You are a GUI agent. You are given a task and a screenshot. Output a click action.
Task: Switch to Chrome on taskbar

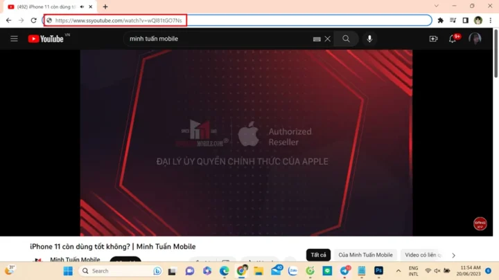click(242, 271)
